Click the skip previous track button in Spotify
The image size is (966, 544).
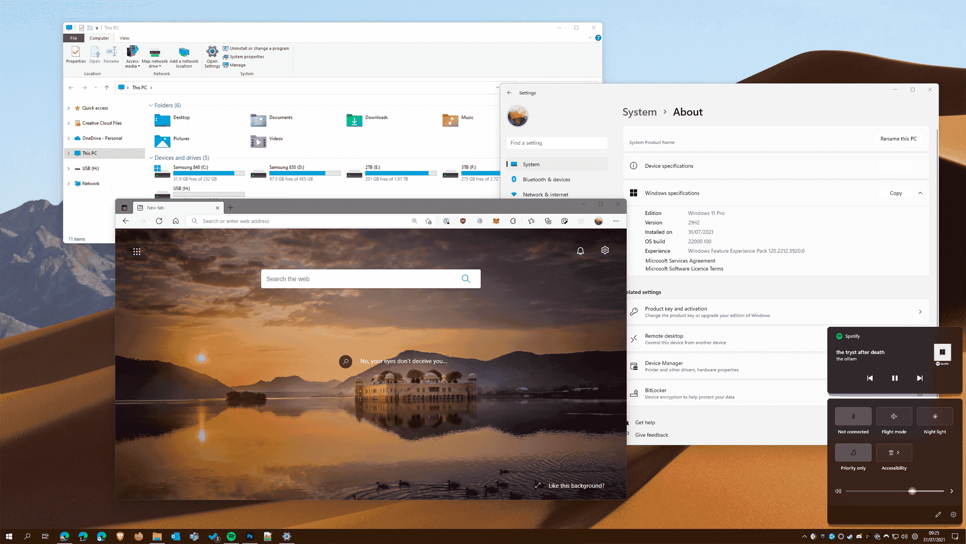[x=869, y=378]
